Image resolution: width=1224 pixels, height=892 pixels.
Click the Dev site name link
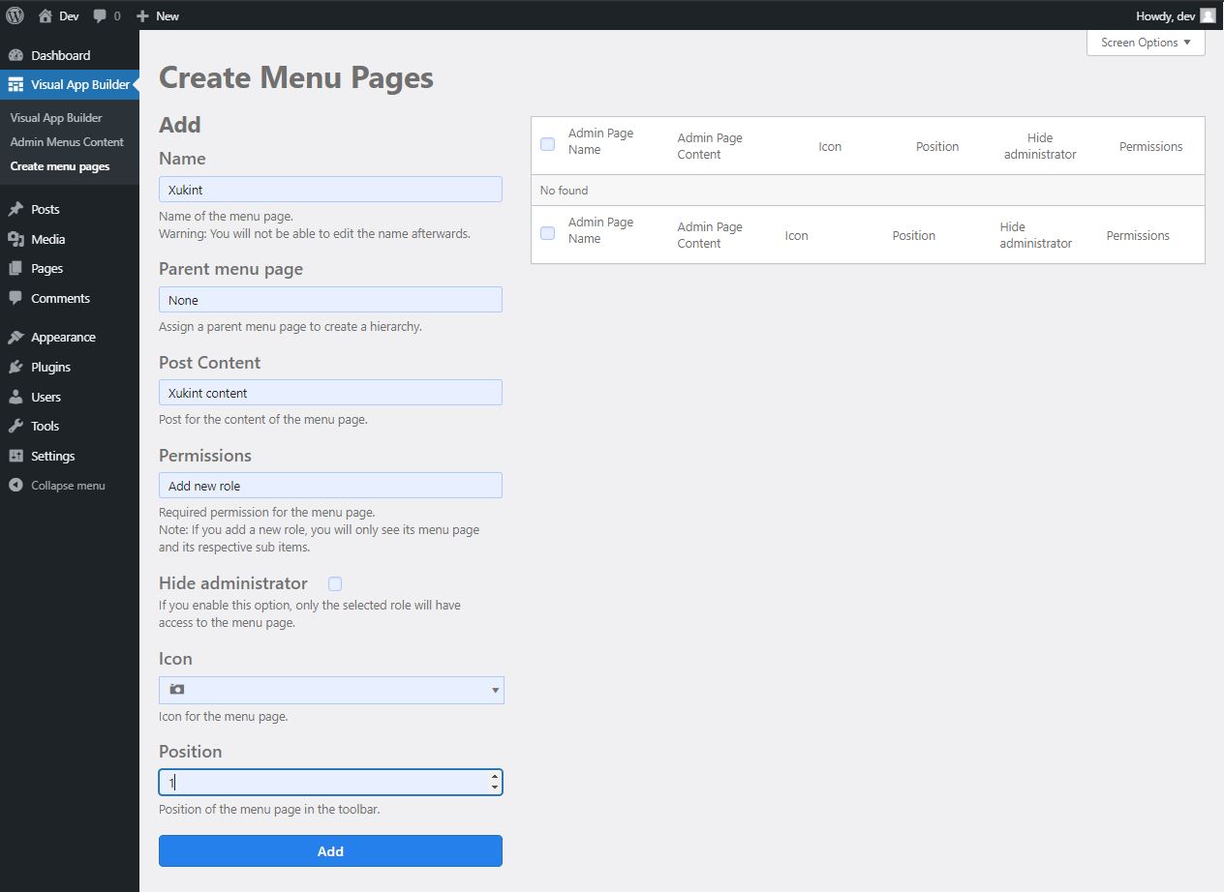click(69, 15)
